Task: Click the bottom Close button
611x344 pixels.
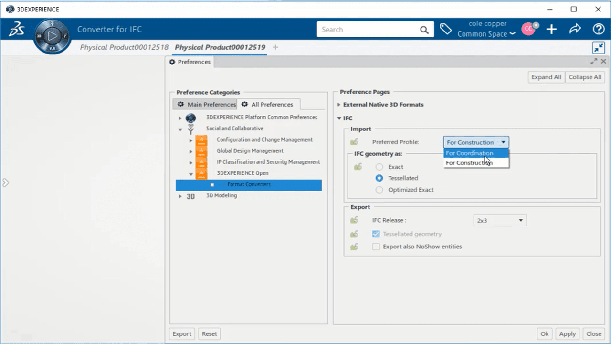Action: (x=594, y=334)
